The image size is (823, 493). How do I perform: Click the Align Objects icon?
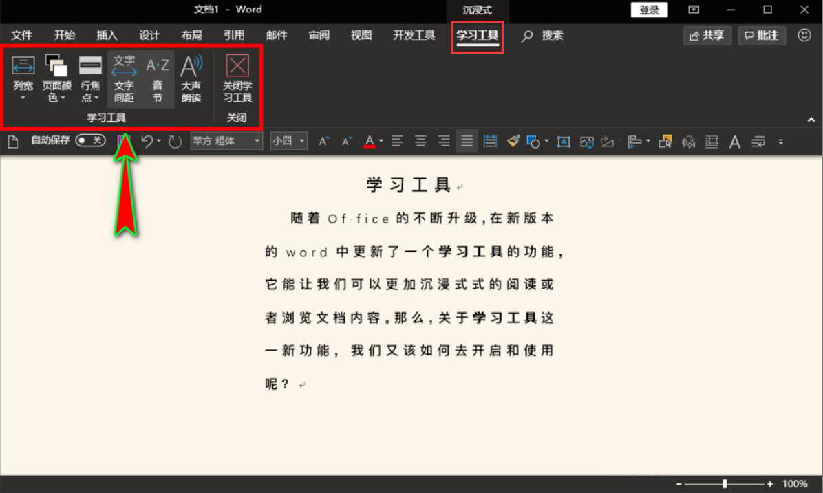634,142
